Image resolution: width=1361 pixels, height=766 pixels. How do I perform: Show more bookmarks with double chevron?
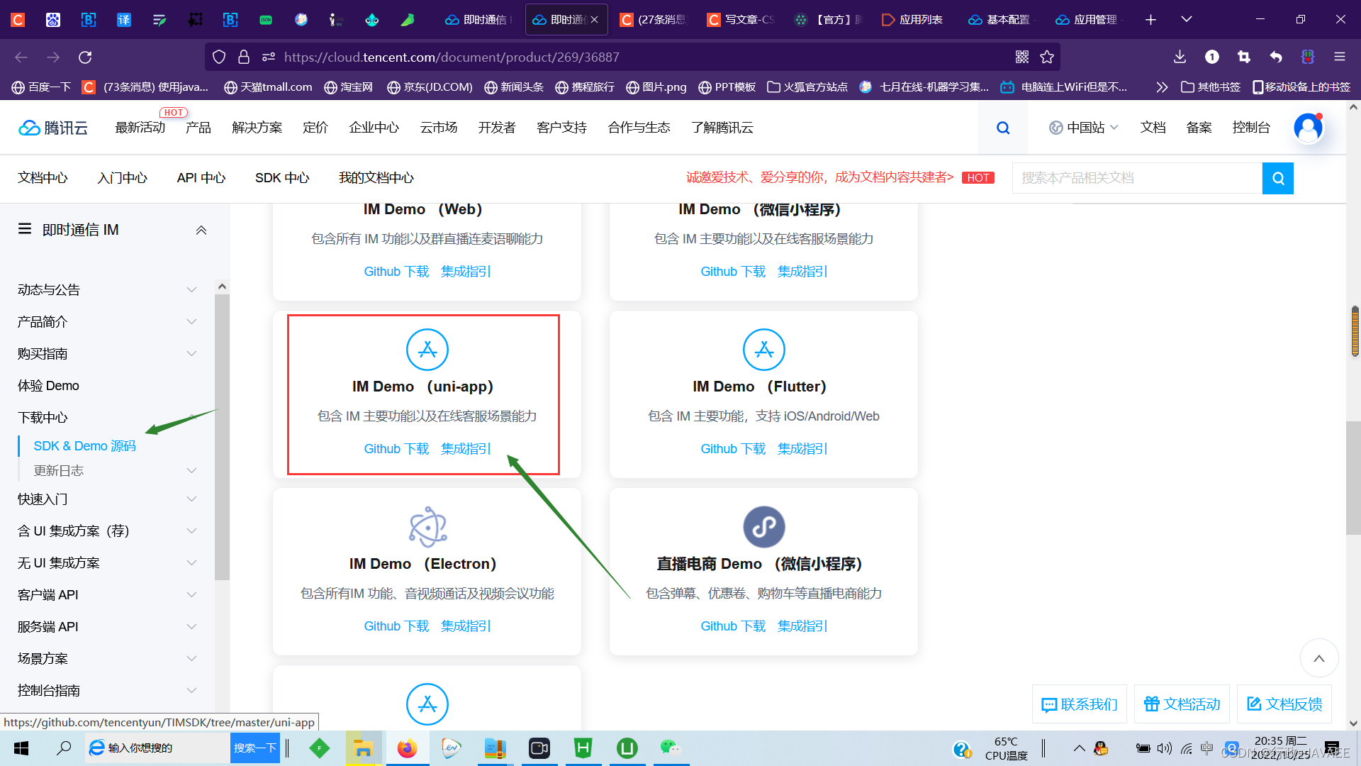tap(1162, 87)
